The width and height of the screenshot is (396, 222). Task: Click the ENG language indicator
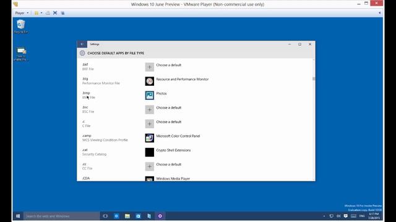click(362, 216)
